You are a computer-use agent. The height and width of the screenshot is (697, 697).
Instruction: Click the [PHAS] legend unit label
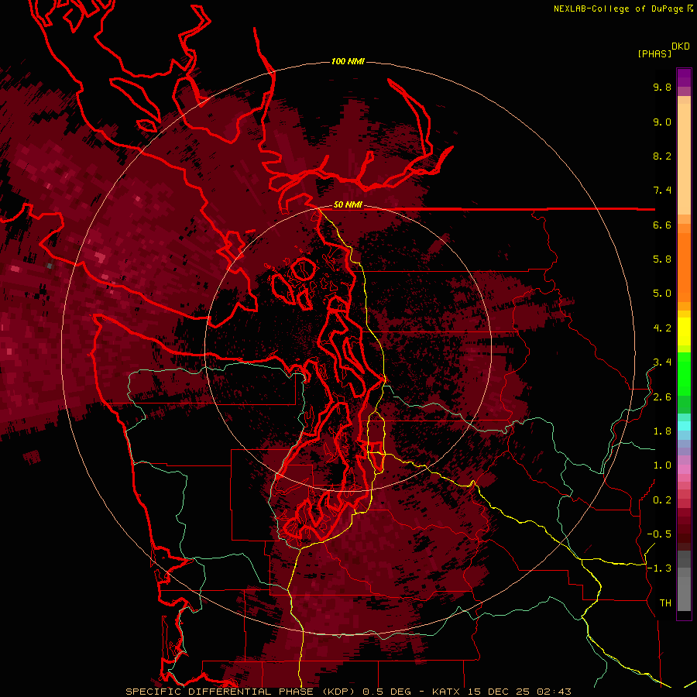point(654,53)
